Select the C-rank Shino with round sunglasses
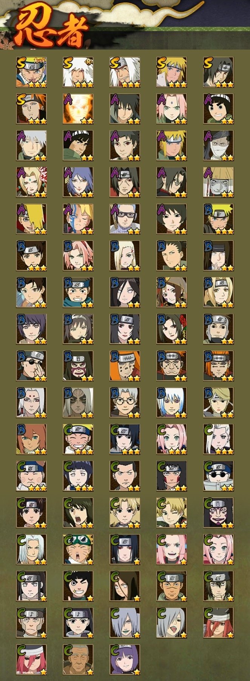Screen dimensions: 250x681 click(x=219, y=476)
